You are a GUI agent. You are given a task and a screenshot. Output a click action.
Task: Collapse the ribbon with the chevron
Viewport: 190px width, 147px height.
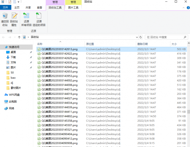pyautogui.click(x=184, y=8)
